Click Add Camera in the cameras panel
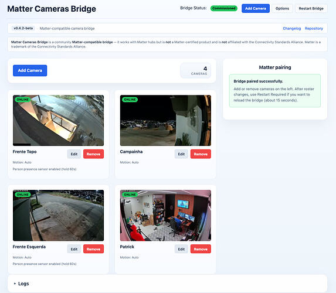The height and width of the screenshot is (293, 336). pyautogui.click(x=30, y=70)
